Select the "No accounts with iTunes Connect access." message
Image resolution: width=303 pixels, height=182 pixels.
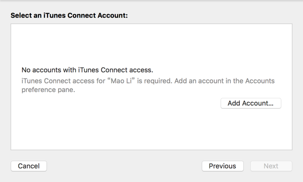(87, 70)
